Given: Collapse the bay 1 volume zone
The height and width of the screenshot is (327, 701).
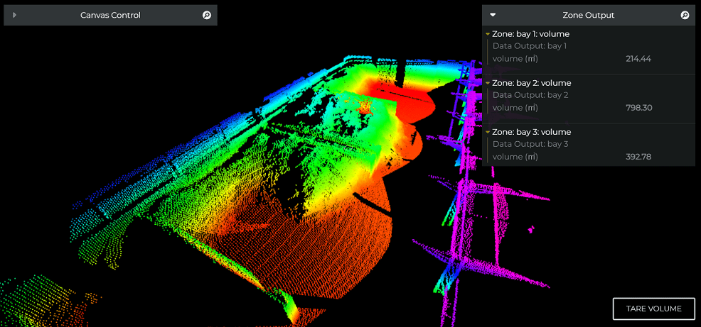Looking at the screenshot, I should (x=488, y=34).
